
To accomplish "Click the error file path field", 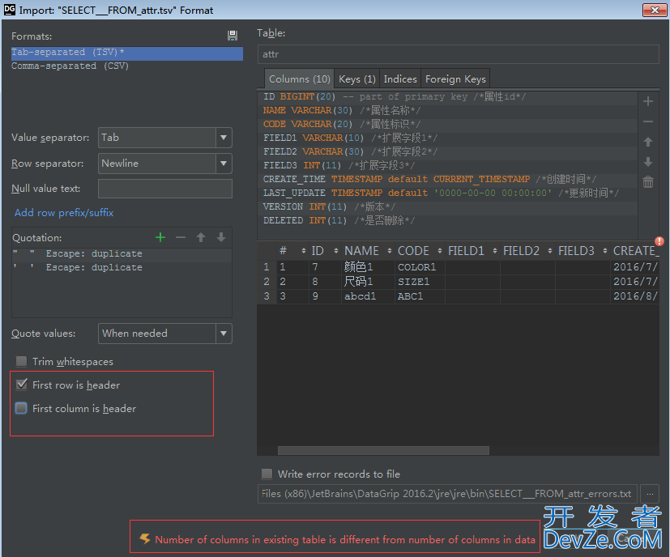I will 447,494.
